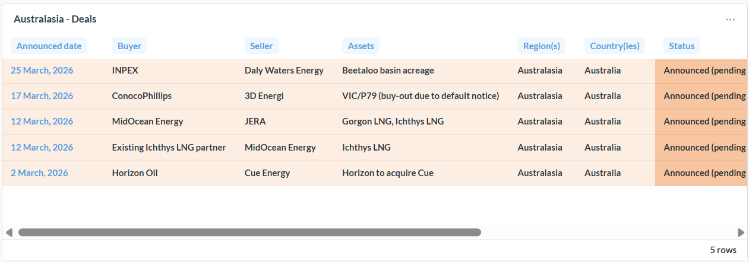This screenshot has height=262, width=749.
Task: Click the right scroll arrow
Action: click(741, 232)
